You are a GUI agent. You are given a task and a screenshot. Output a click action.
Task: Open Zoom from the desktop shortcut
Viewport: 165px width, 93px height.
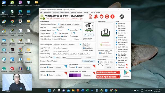(4, 3)
